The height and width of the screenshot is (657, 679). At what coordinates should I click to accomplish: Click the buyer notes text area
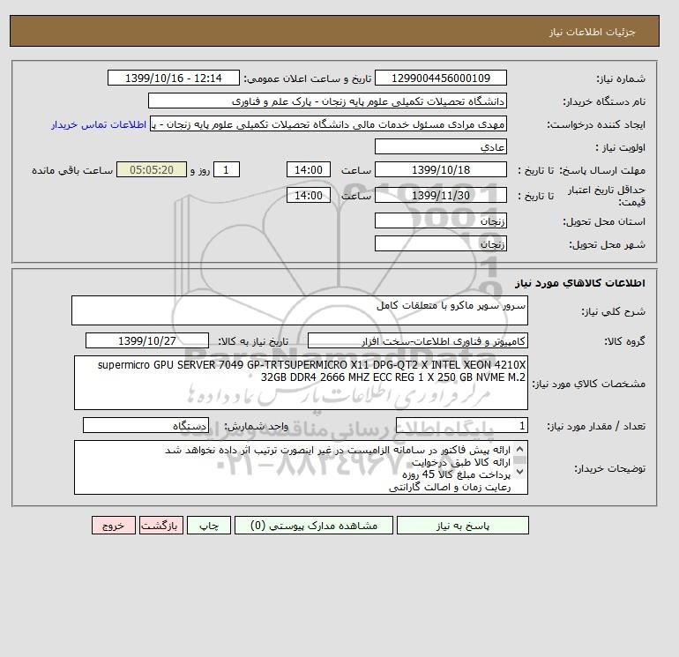click(x=301, y=467)
